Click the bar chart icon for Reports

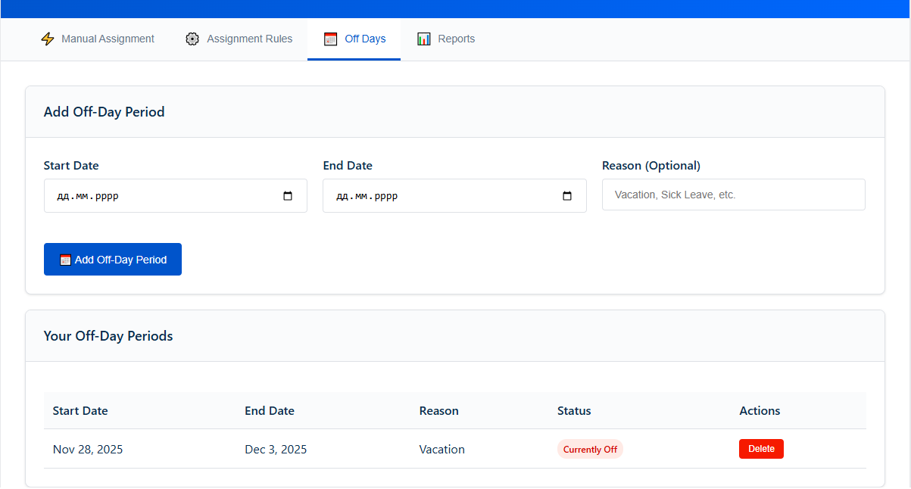click(x=424, y=39)
